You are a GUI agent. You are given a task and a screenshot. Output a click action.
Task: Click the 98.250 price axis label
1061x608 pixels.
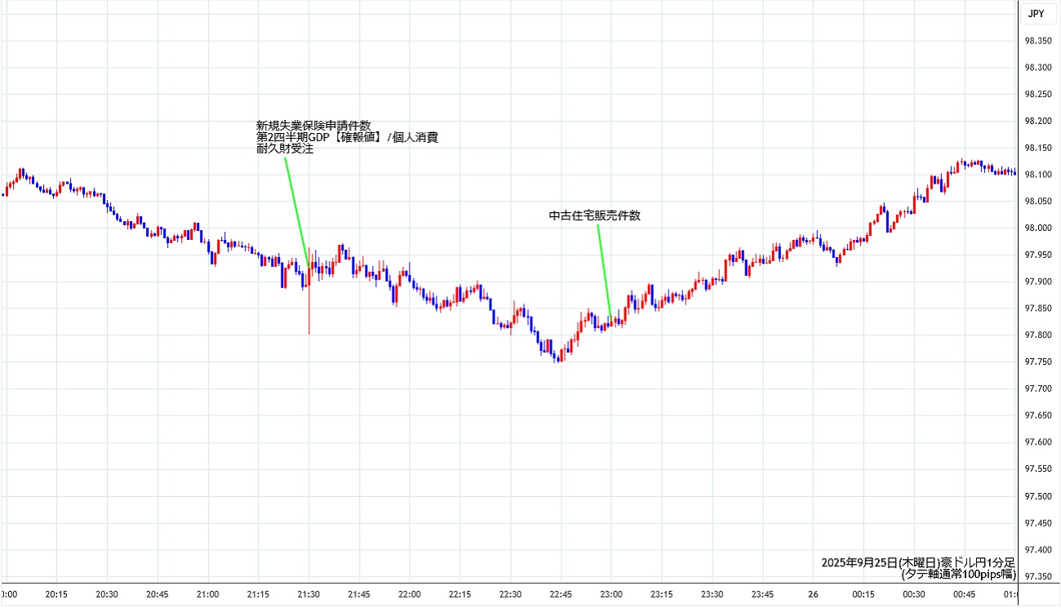coord(1038,95)
